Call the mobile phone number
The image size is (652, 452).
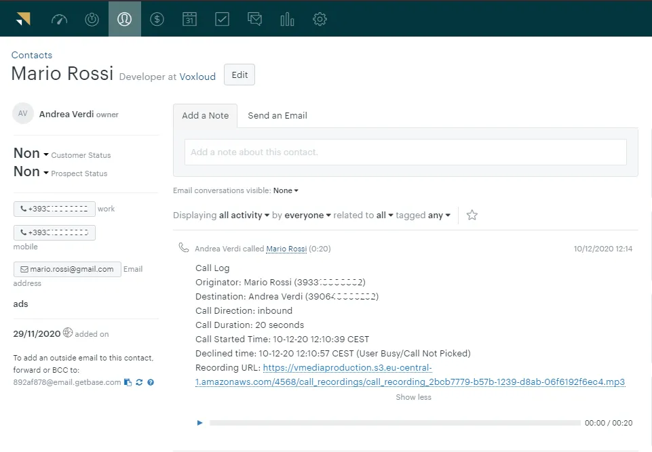(x=54, y=232)
